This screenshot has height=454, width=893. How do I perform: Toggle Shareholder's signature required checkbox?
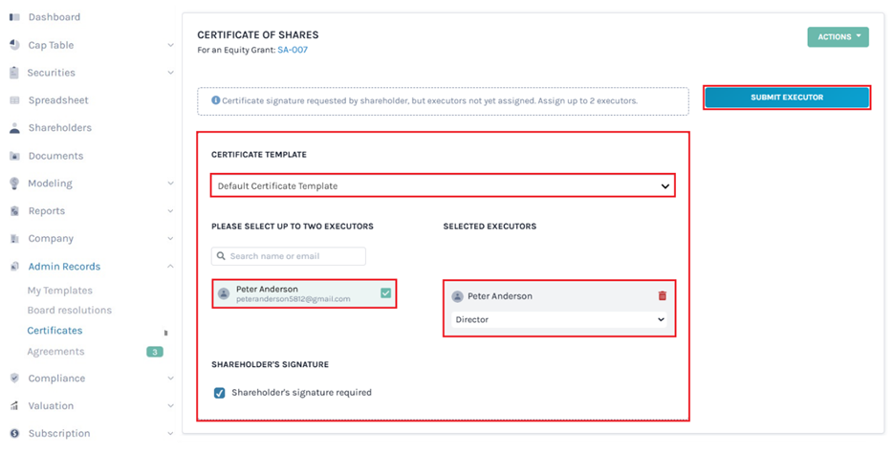[x=220, y=393]
